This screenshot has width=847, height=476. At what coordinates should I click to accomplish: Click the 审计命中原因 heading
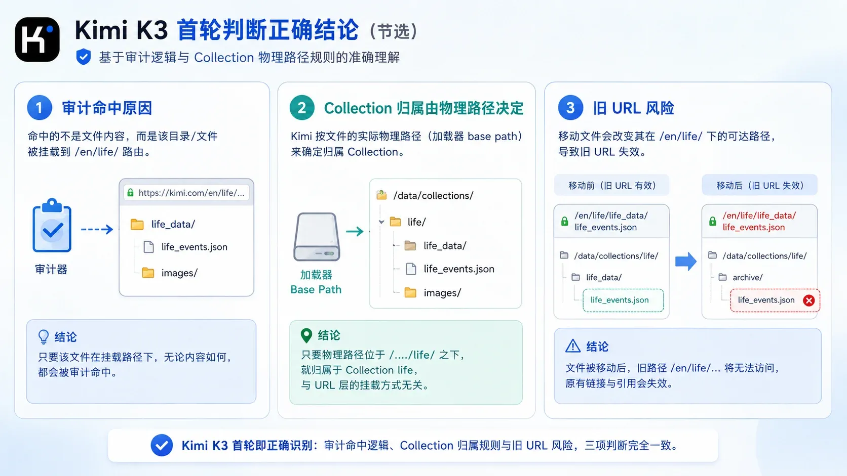(107, 108)
